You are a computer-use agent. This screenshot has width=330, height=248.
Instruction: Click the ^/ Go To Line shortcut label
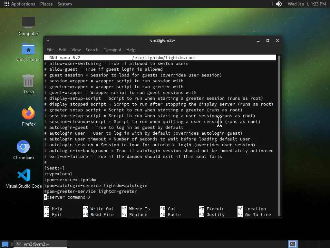pos(255,214)
